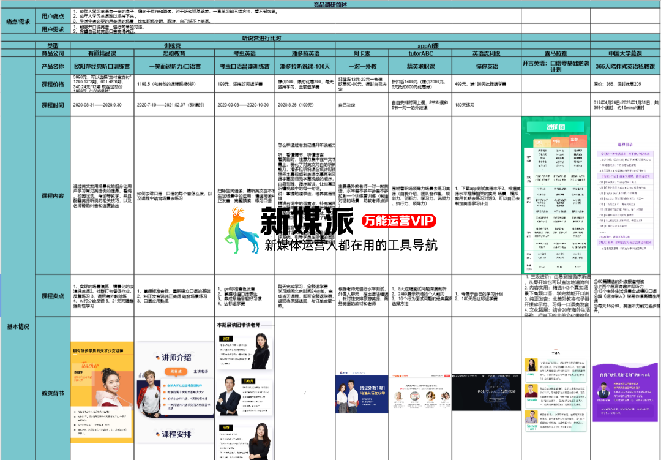Click price cell '499元, 满180天达标返学费'
The image size is (661, 460).
coord(486,84)
